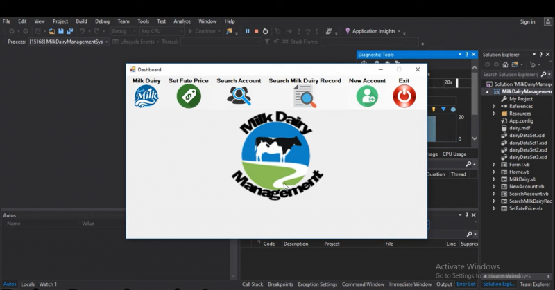Select dairyDataSet.xsd file
Viewport: 555px width, 290px height.
pyautogui.click(x=527, y=135)
